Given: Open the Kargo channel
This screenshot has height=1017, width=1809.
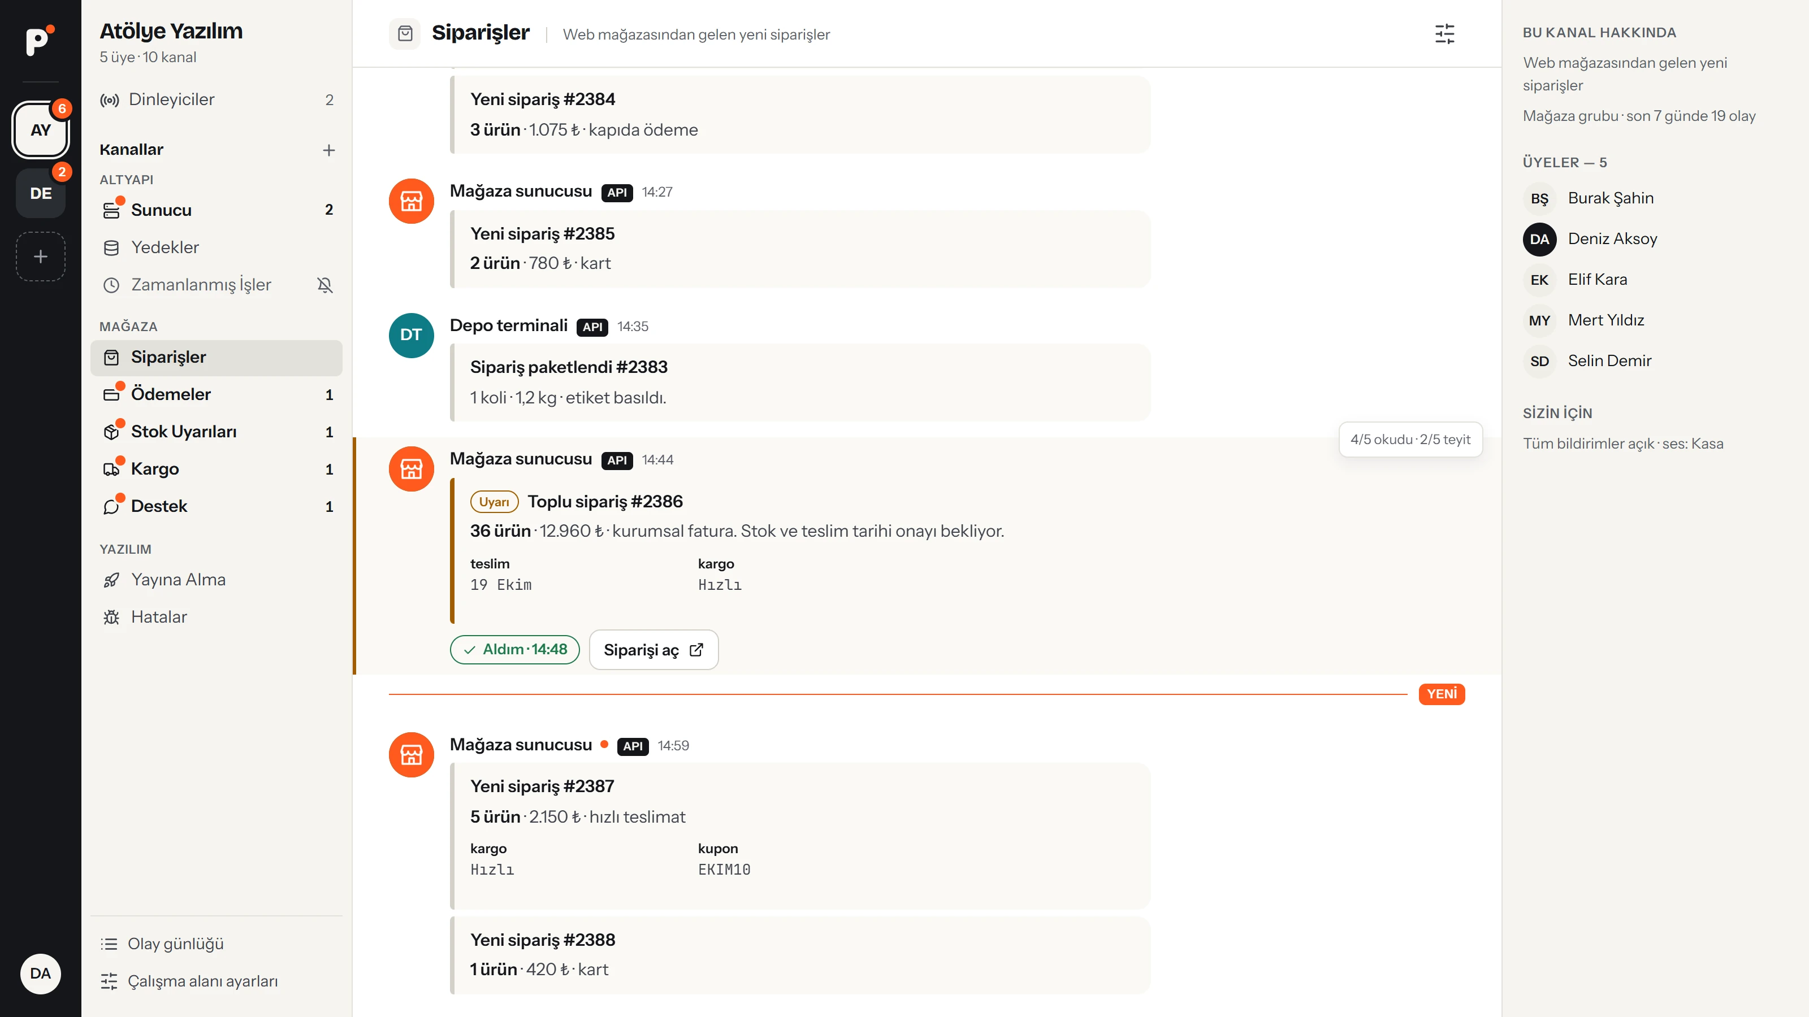Looking at the screenshot, I should coord(217,469).
